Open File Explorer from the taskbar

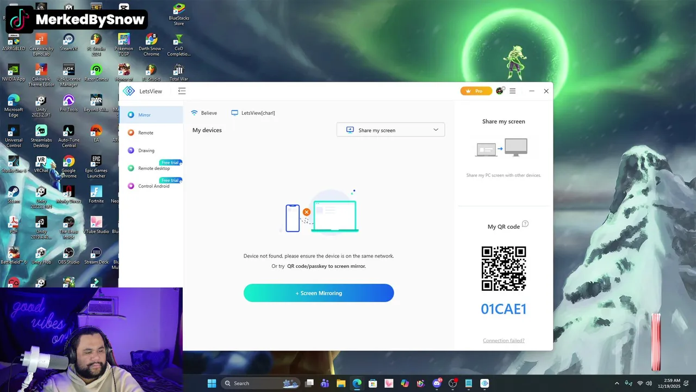tap(341, 383)
